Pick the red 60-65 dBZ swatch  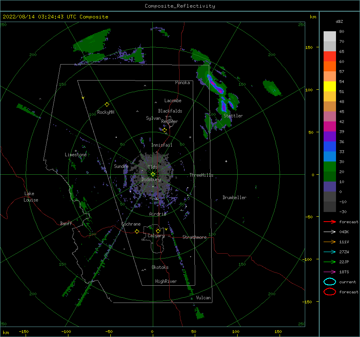(330, 57)
